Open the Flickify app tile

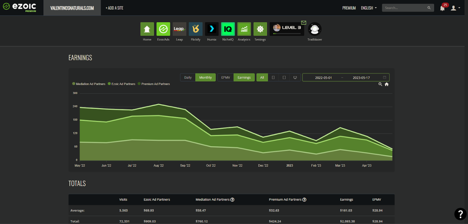tap(196, 29)
